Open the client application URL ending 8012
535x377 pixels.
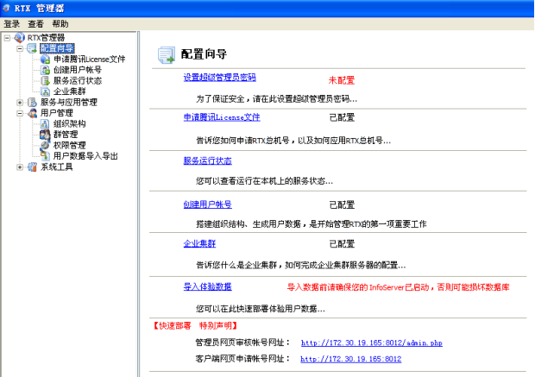350,359
